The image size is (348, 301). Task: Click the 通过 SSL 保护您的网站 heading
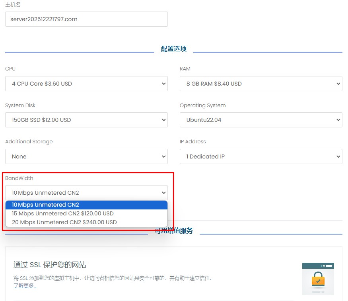(x=50, y=265)
